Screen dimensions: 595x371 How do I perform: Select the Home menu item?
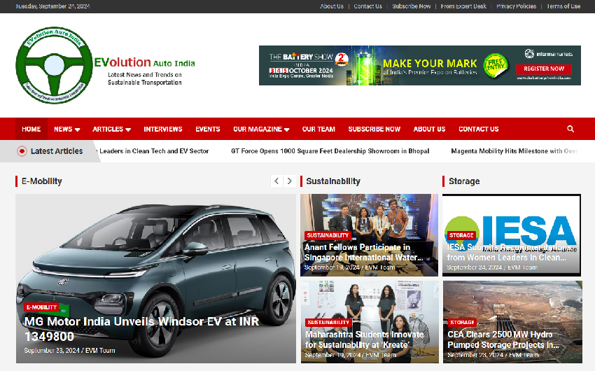pos(31,129)
